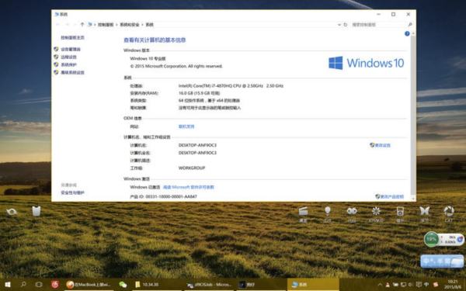Click the Control Panel search box
Viewport: 466px width, 291px height.
[380, 25]
